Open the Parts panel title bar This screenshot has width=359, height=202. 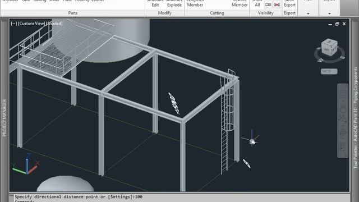point(73,13)
